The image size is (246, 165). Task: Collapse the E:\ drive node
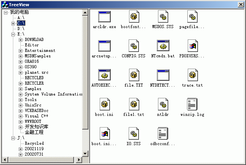pyautogui.click(x=13, y=34)
